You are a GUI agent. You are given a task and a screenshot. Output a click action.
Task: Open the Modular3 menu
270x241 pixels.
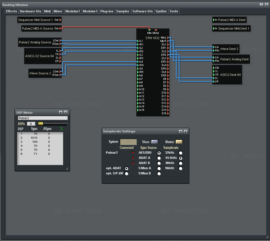[x=90, y=11]
